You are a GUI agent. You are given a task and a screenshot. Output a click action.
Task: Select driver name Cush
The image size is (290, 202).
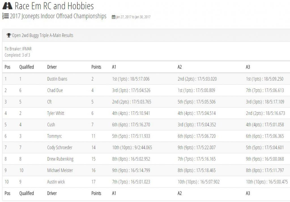tap(51, 125)
